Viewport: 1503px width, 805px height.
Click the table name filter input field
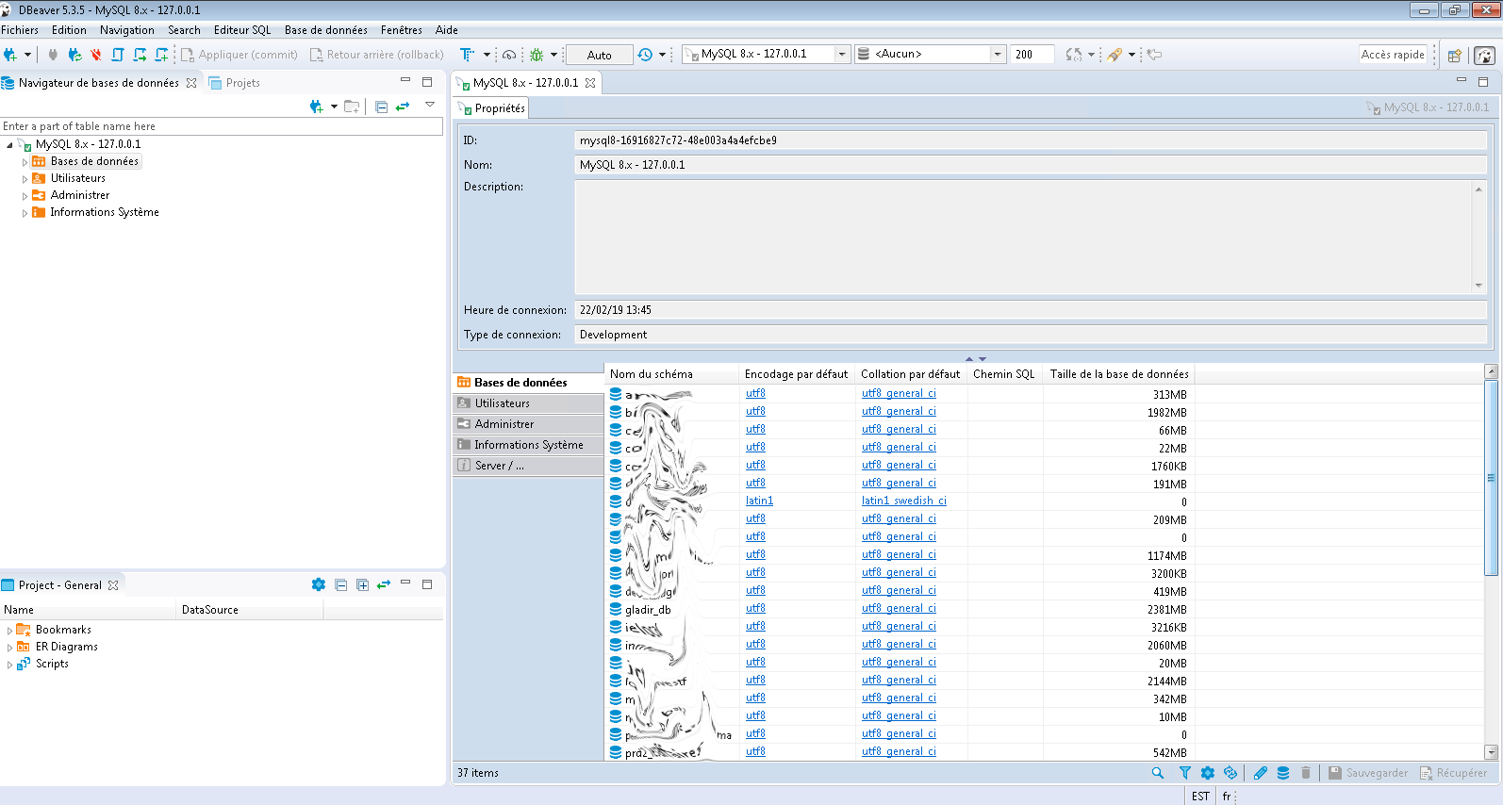pos(221,126)
